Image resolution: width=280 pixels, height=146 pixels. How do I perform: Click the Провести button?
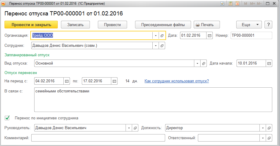click(112, 25)
